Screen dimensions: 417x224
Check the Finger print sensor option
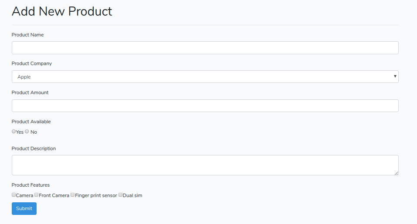point(73,195)
